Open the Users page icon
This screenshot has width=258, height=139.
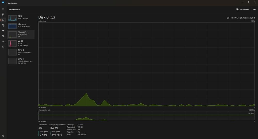click(3, 36)
